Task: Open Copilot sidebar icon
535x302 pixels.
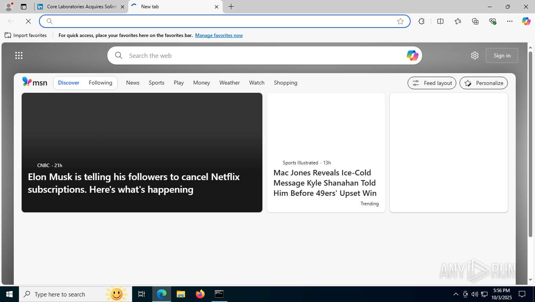Action: (526, 21)
